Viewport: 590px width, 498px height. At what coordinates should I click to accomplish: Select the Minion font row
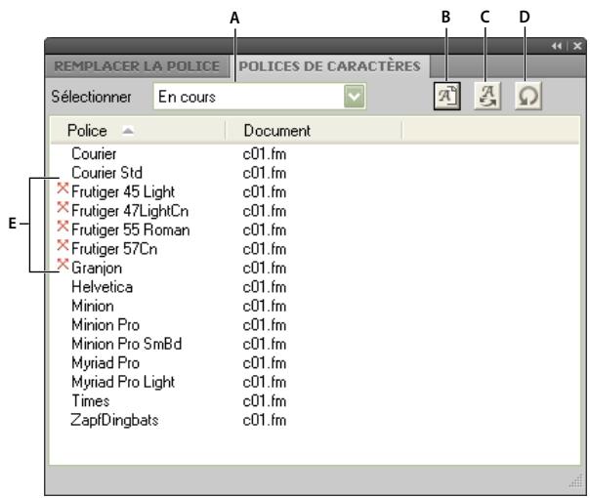[x=93, y=307]
